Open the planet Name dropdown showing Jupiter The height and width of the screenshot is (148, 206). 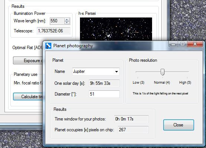tap(96, 71)
